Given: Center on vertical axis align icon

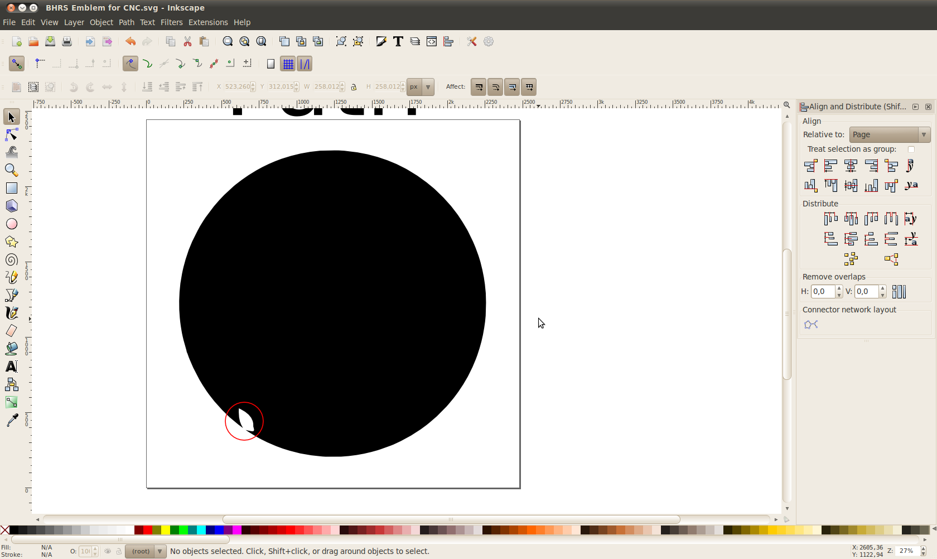Looking at the screenshot, I should (851, 166).
